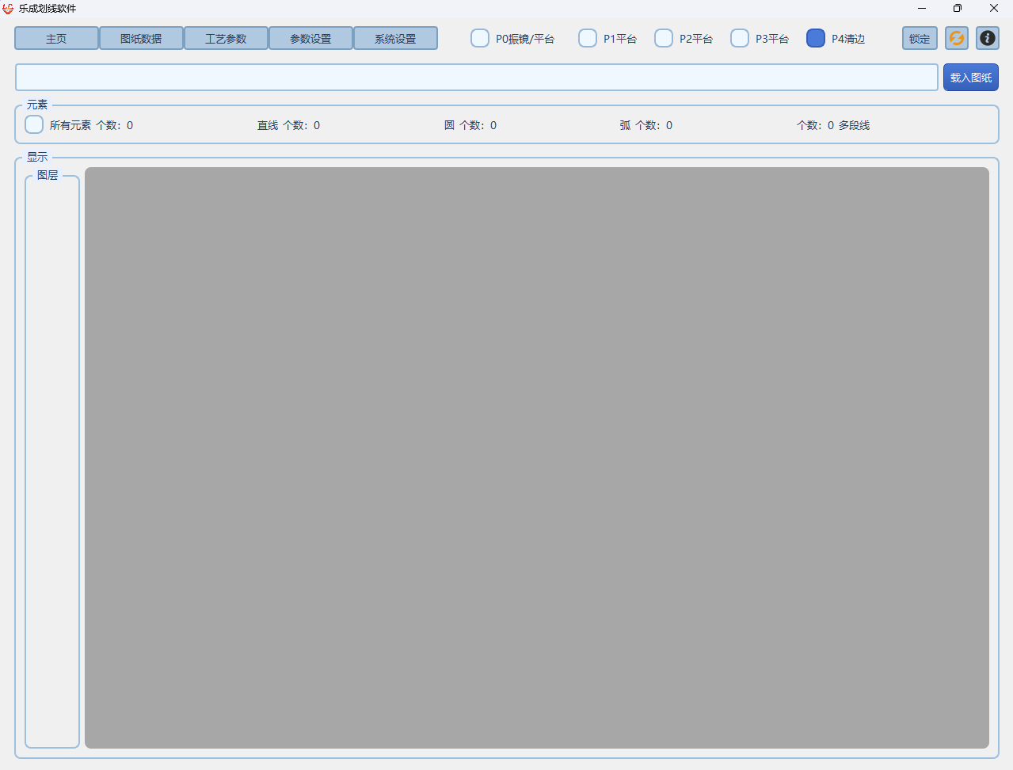Click the 直线 个数: 0 label
This screenshot has width=1013, height=770.
coord(288,125)
